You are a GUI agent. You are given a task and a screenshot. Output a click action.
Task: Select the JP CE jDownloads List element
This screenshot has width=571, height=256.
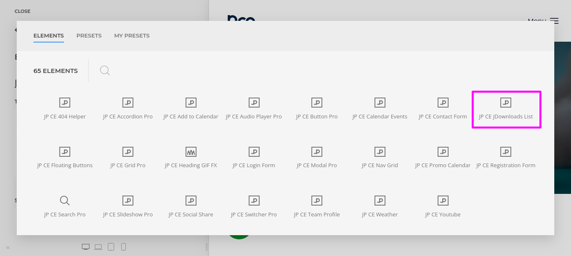pyautogui.click(x=506, y=109)
